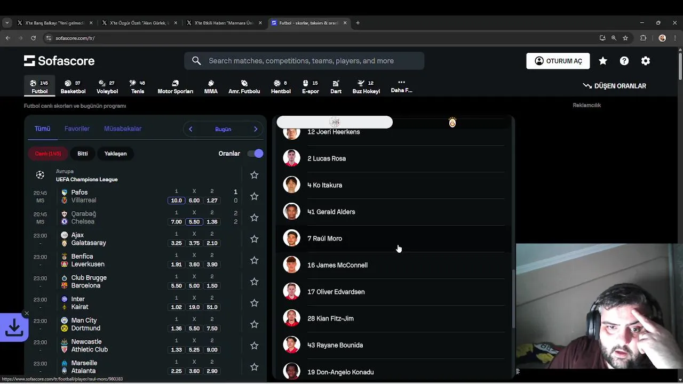Image resolution: width=683 pixels, height=384 pixels.
Task: Favorite the Ajax vs Galatasaray match
Action: point(255,239)
